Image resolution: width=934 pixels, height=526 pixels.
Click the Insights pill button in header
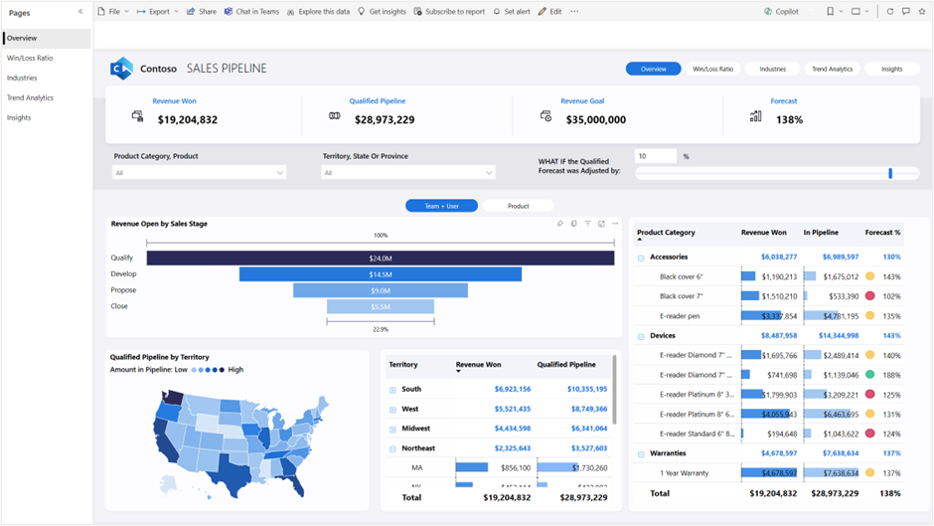coord(891,69)
